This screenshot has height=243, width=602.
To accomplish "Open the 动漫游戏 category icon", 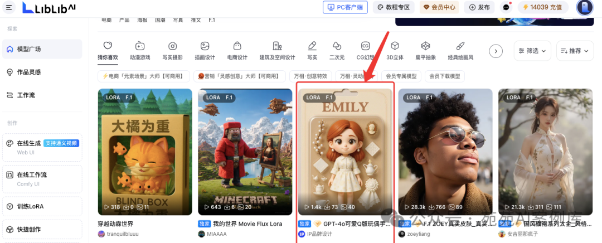I will click(140, 46).
